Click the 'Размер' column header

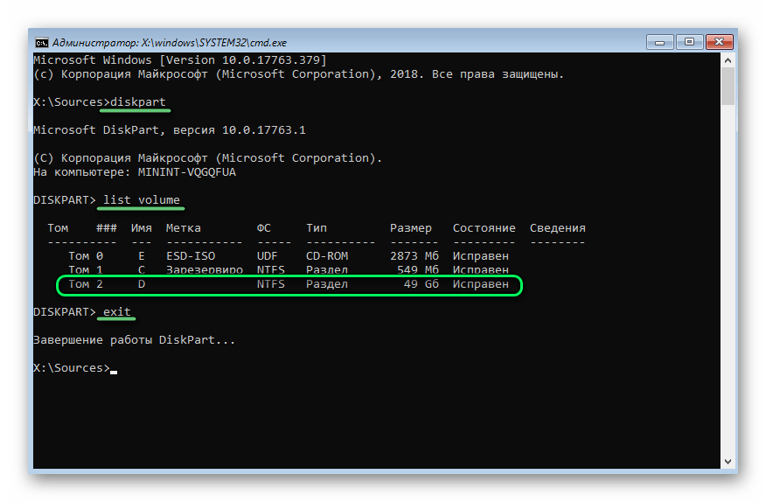pyautogui.click(x=411, y=228)
